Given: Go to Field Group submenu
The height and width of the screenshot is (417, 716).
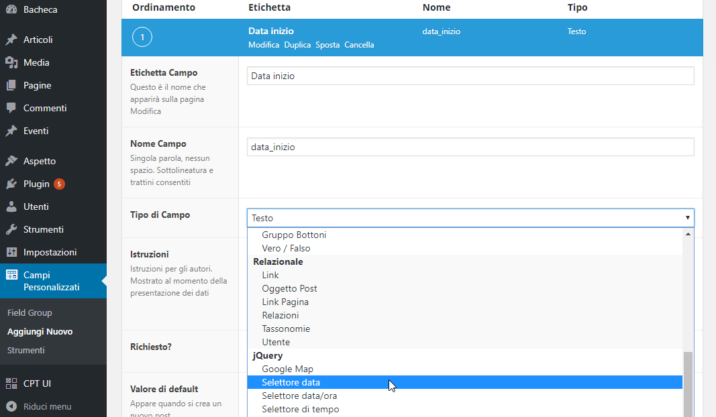Looking at the screenshot, I should click(30, 312).
